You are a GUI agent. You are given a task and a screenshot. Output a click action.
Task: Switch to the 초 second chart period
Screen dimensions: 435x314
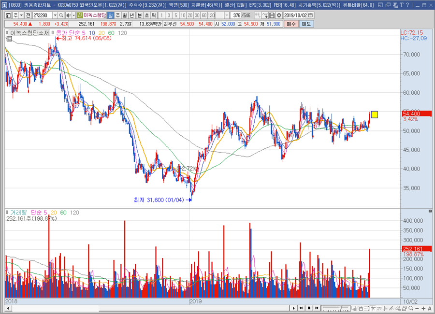click(147, 15)
